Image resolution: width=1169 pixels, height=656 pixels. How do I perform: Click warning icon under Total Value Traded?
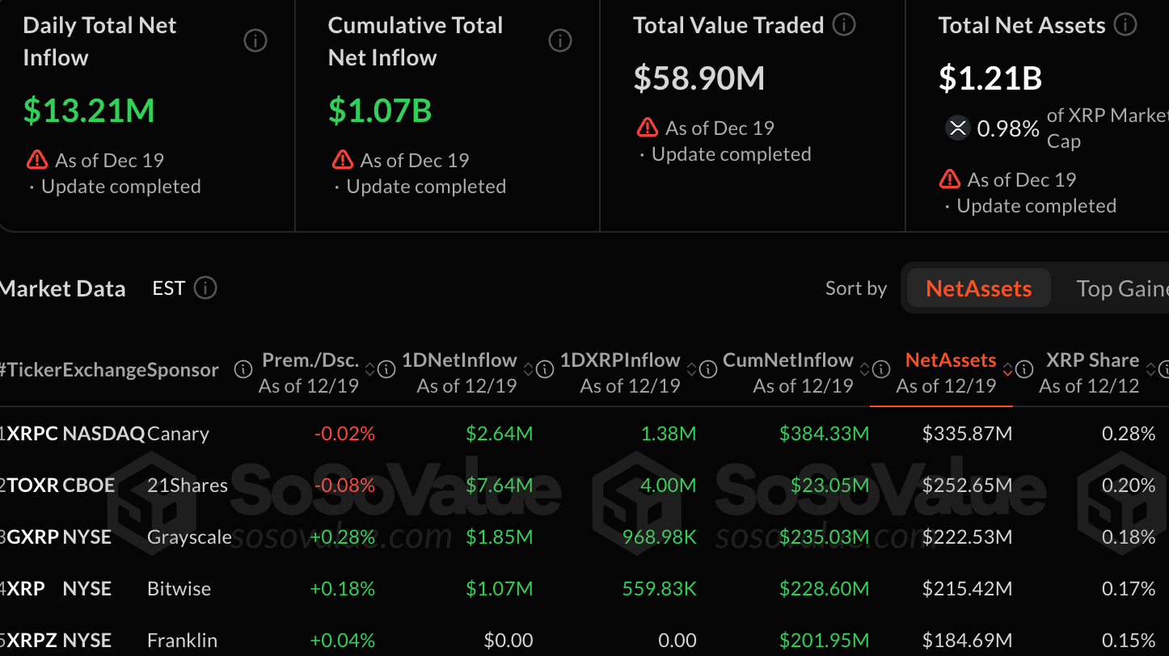pyautogui.click(x=648, y=128)
